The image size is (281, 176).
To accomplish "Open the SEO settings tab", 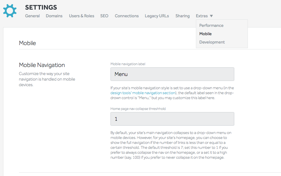I will coord(104,16).
